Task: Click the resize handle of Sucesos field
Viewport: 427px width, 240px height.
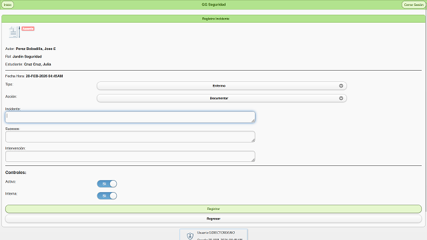Action: (253, 140)
